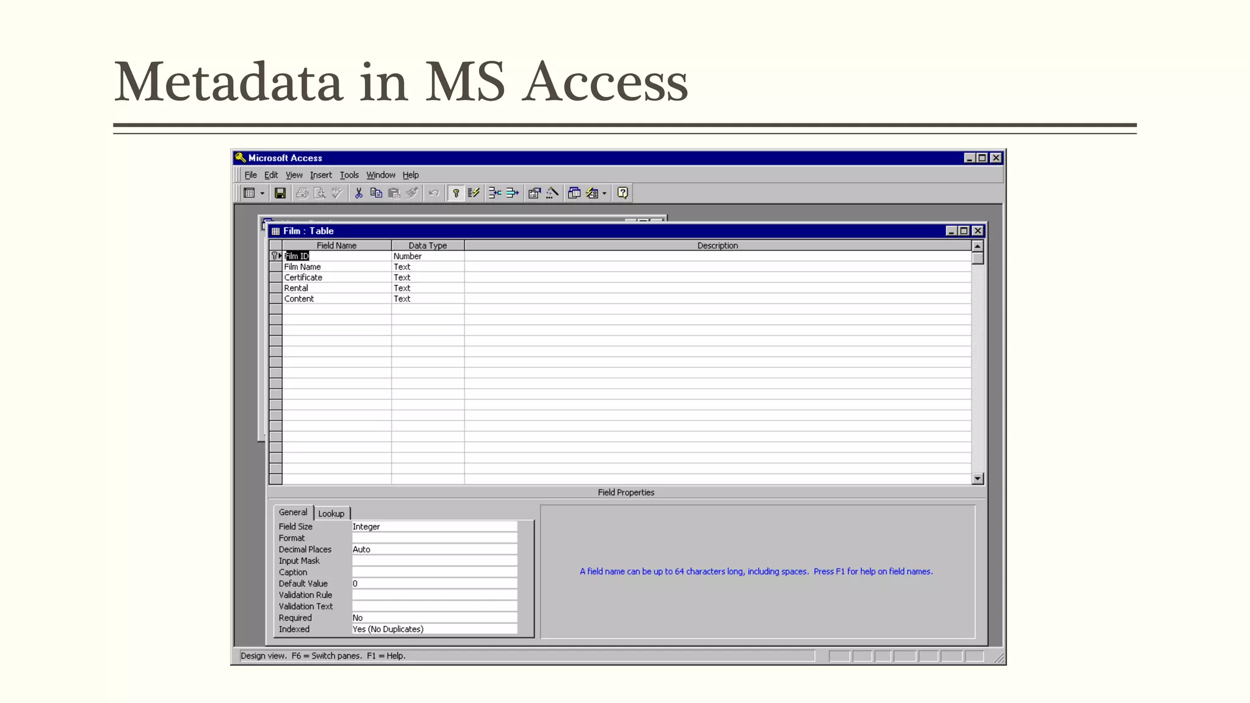Click scroll down arrow in Film table

tap(978, 479)
